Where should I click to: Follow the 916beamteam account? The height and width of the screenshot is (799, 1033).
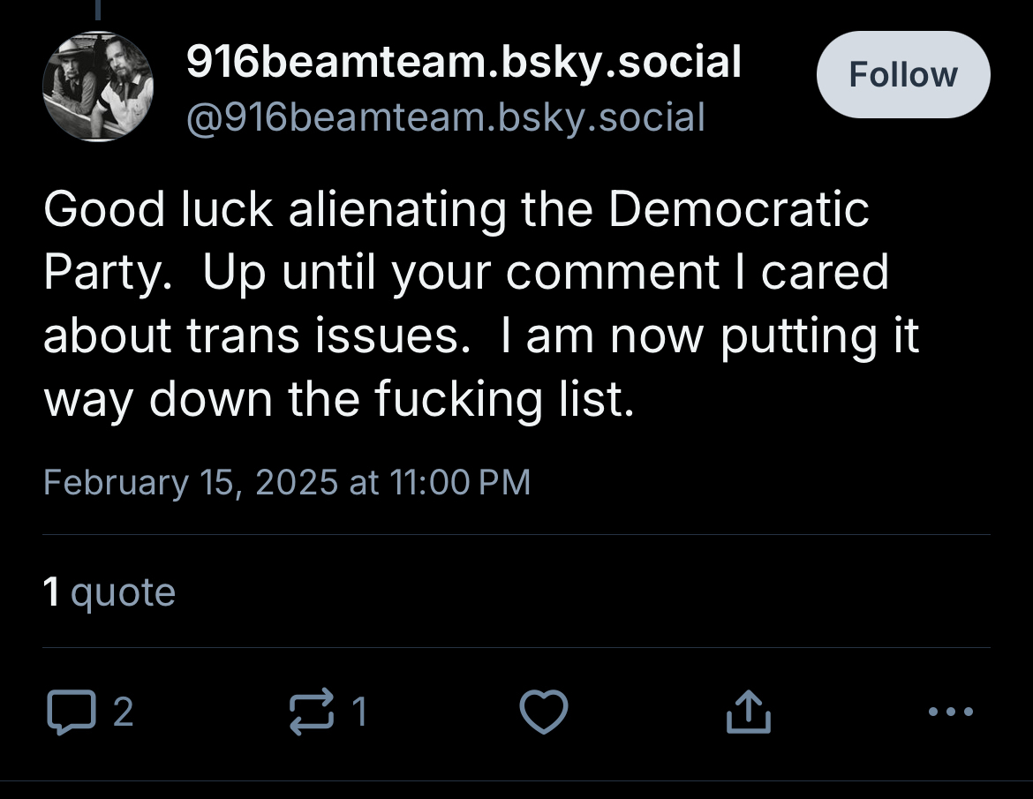pyautogui.click(x=902, y=75)
